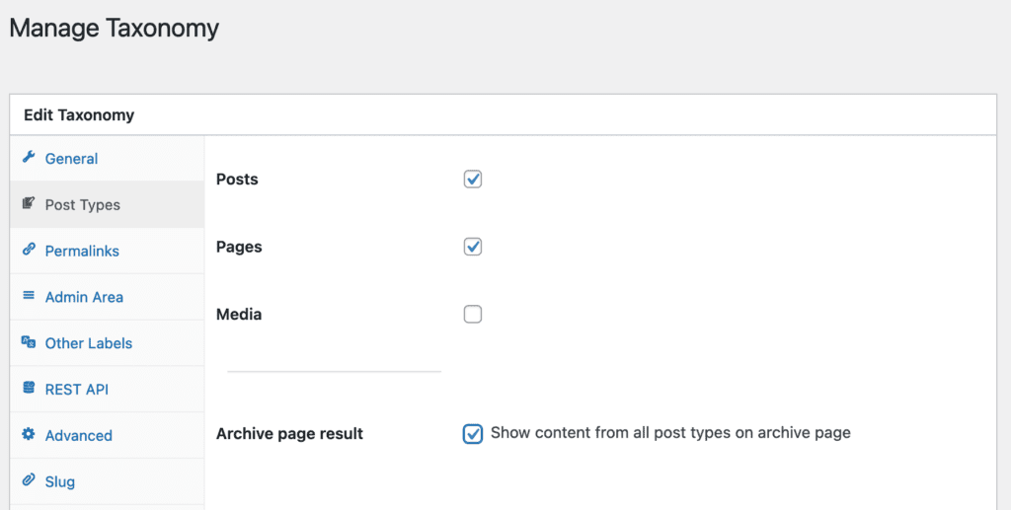
Task: Open the Other Labels tab
Action: (107, 343)
